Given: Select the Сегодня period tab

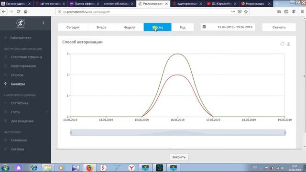Looking at the screenshot, I should click(73, 27).
